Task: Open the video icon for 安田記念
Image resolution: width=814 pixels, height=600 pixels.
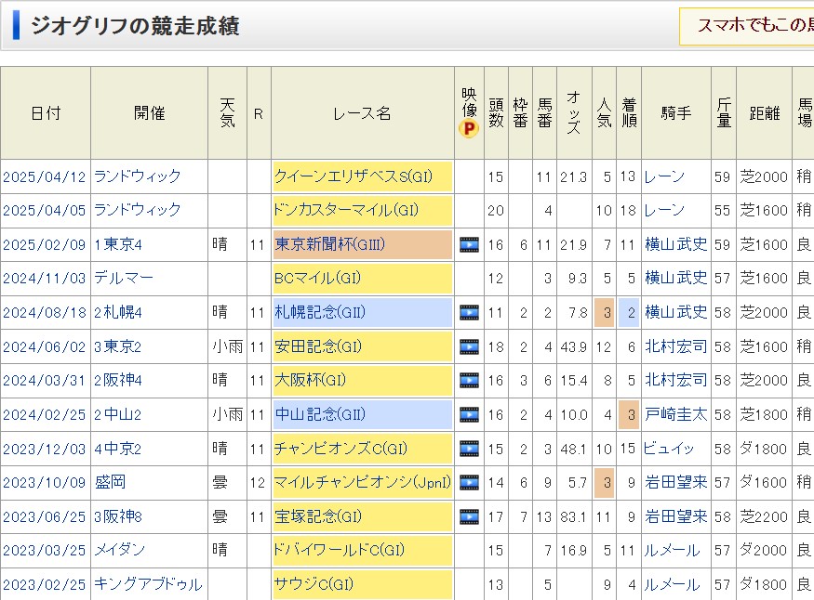Action: click(469, 347)
